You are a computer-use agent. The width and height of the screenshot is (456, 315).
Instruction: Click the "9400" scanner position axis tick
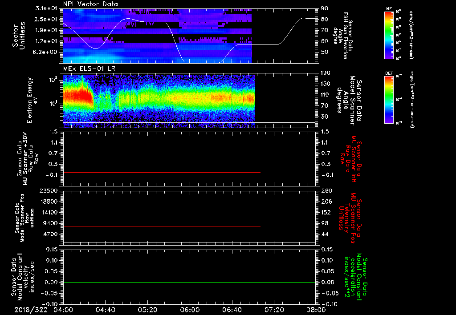point(50,223)
